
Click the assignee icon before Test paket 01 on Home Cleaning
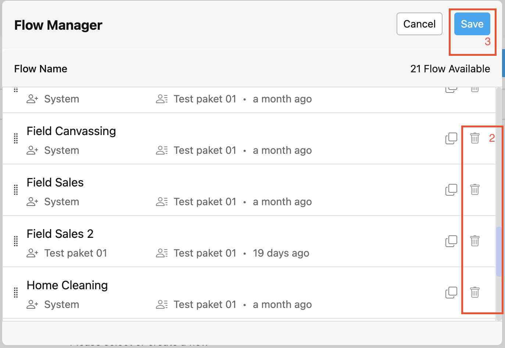[162, 304]
